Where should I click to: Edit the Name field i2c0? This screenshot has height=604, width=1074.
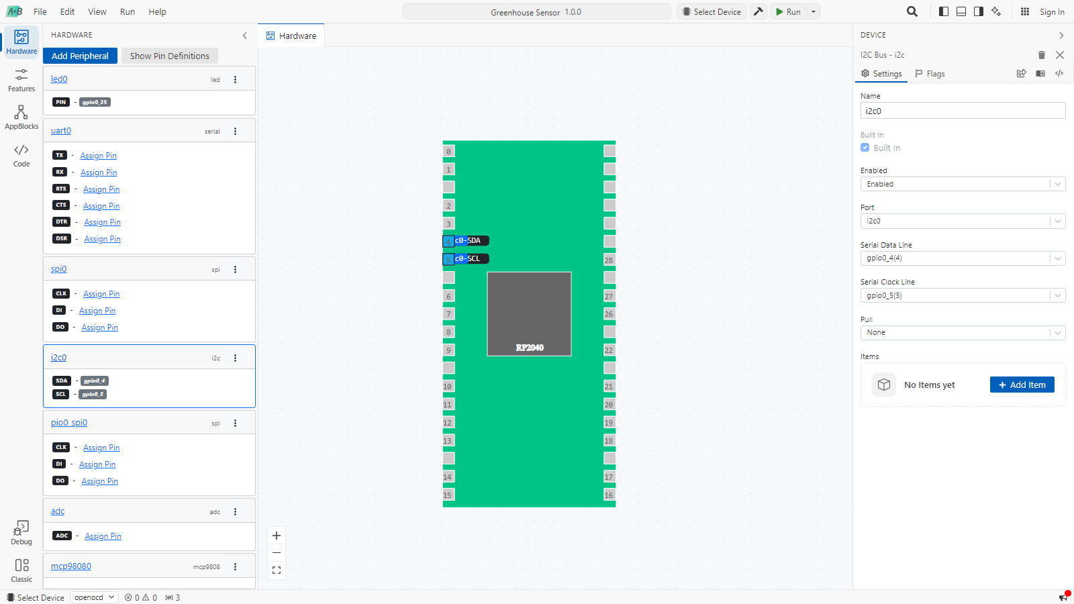(x=963, y=111)
